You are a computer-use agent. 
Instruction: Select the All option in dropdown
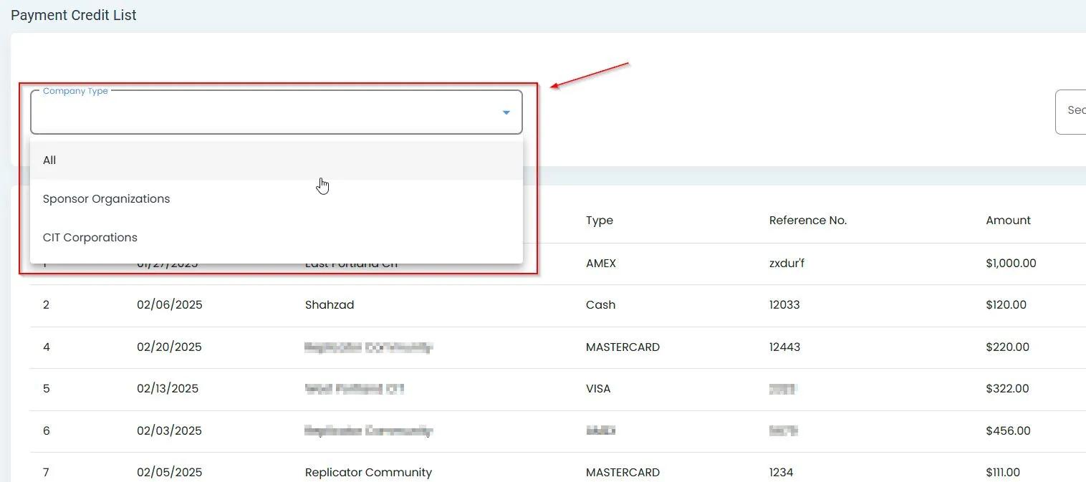tap(49, 160)
